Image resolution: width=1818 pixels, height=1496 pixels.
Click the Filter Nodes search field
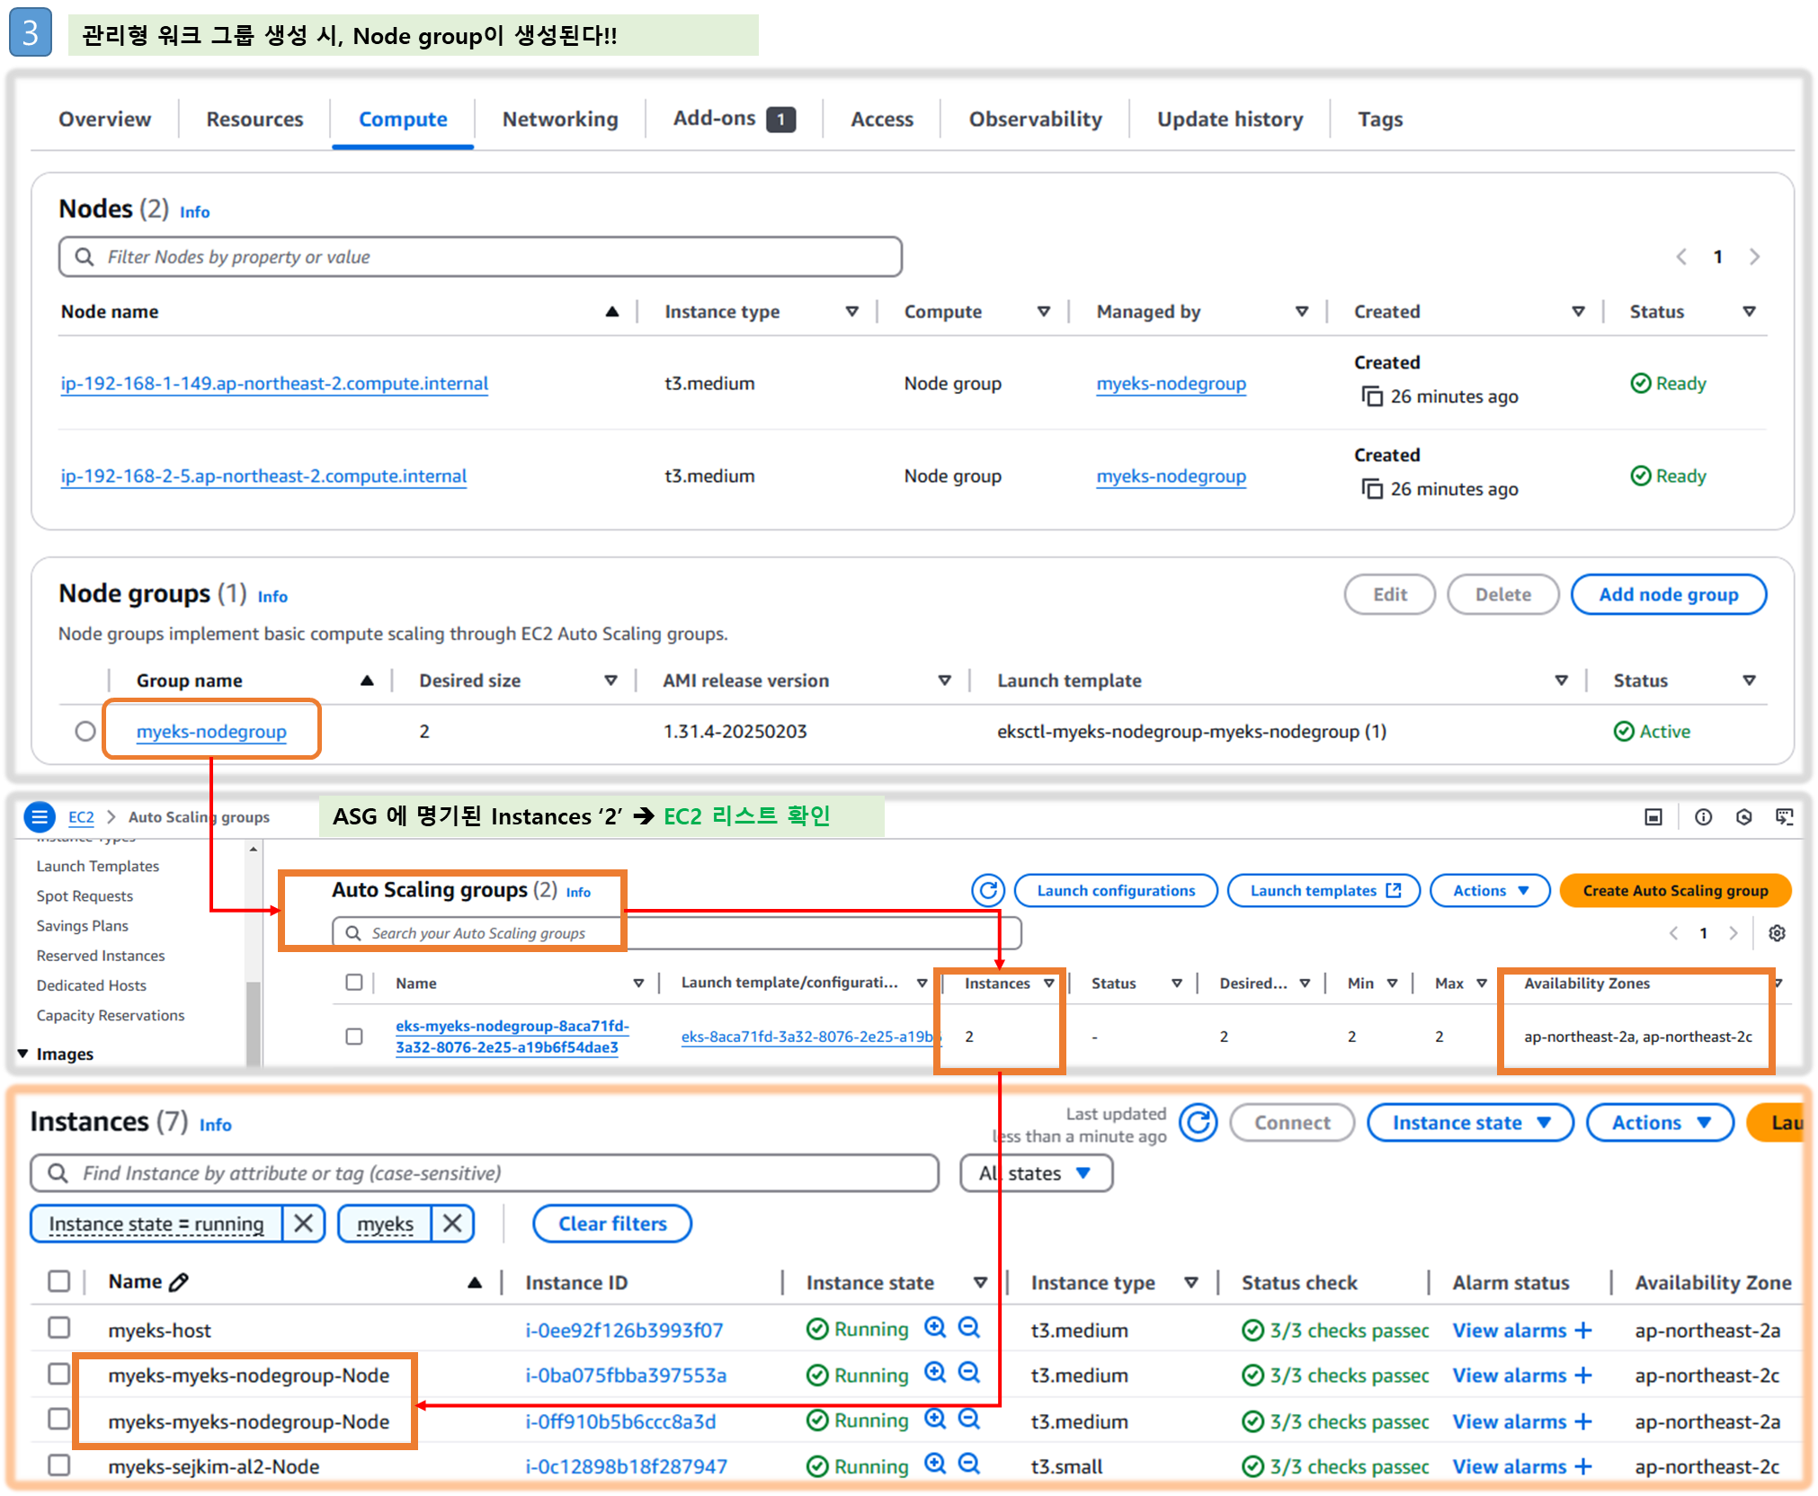[x=481, y=257]
